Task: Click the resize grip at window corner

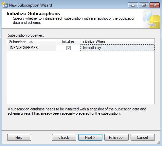Action: [159, 143]
